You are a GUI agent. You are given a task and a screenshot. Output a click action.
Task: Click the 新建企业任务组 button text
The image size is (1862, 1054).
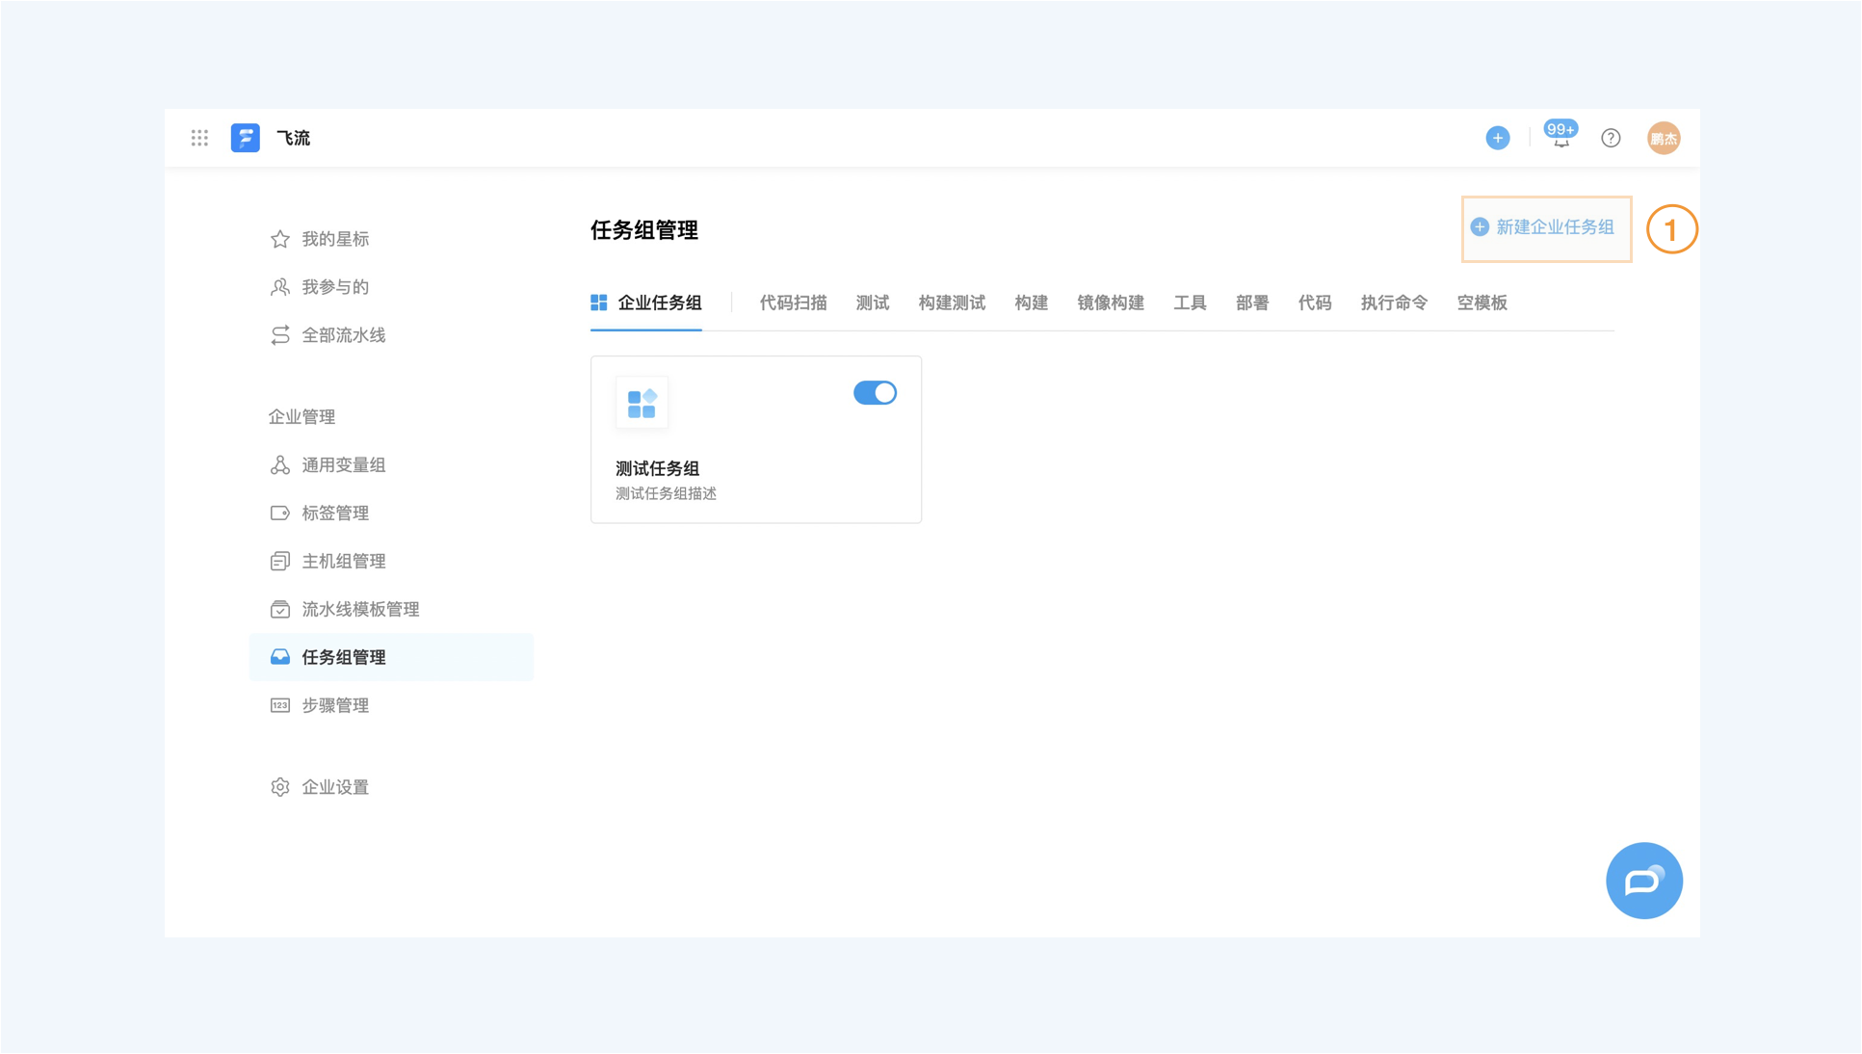(1555, 227)
